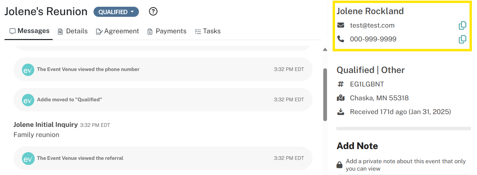477x175 pixels.
Task: Switch to the Details tab
Action: click(x=73, y=31)
